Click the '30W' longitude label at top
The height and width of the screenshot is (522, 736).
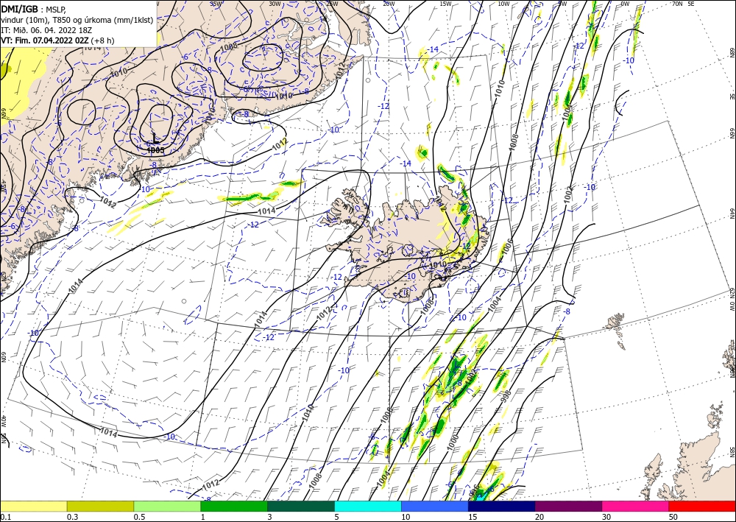275,4
